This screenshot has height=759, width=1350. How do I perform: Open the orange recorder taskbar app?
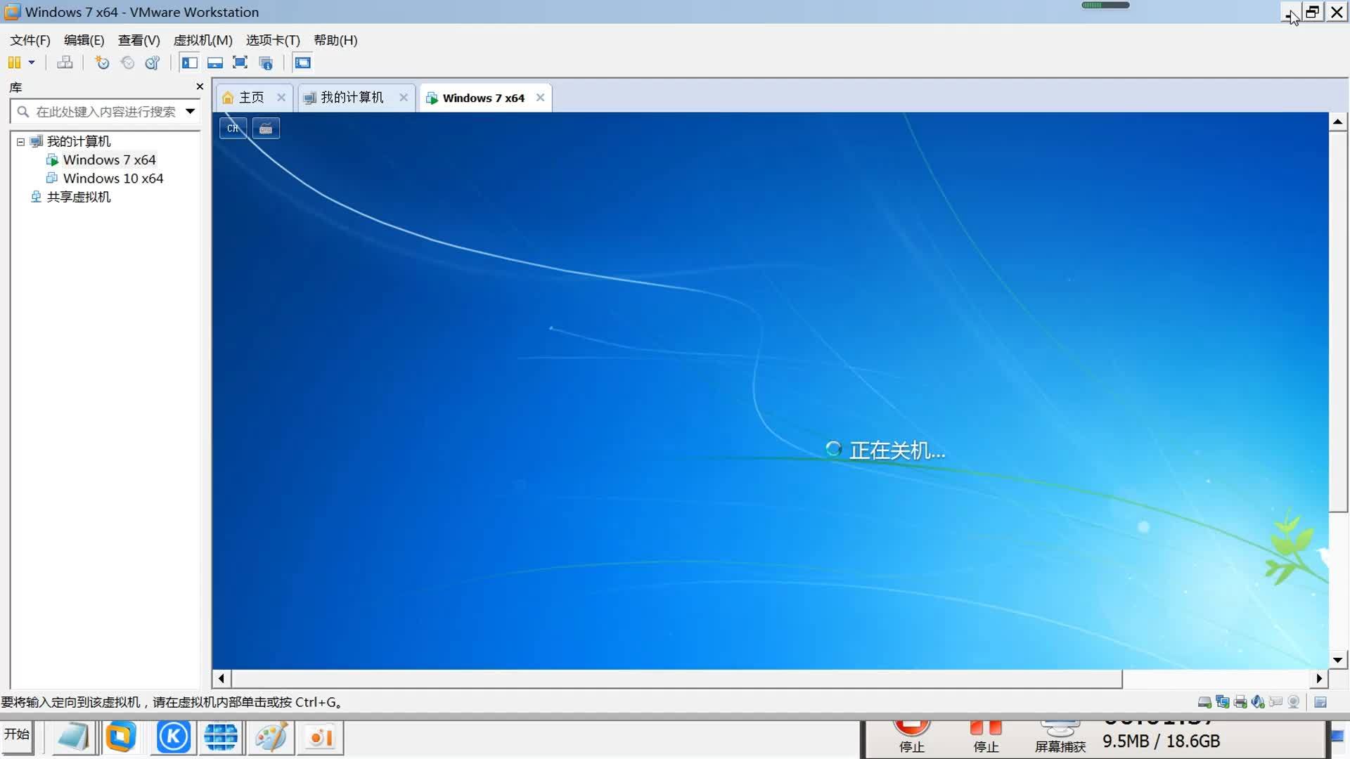321,737
